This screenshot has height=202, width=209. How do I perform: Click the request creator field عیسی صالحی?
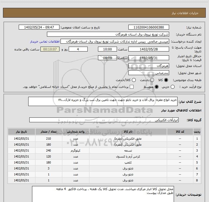pos(115,41)
